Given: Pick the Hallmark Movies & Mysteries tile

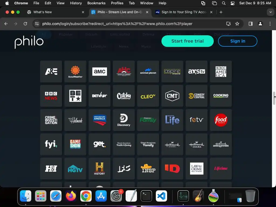Looking at the screenshot, I should [x=221, y=144].
